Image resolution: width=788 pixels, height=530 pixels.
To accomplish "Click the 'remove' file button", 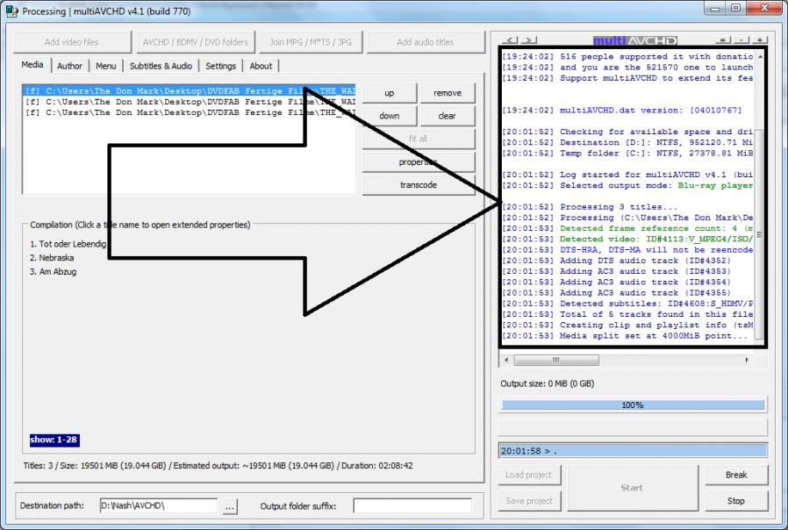I will pos(448,93).
